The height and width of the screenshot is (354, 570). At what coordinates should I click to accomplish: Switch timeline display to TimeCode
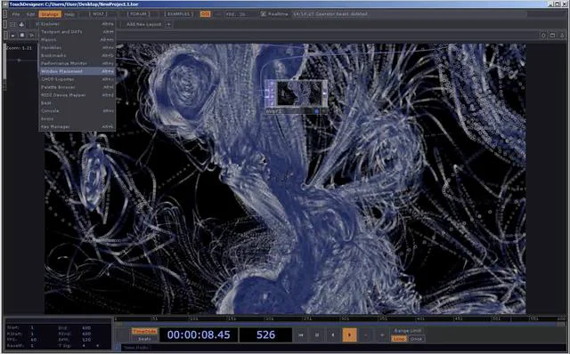[144, 331]
